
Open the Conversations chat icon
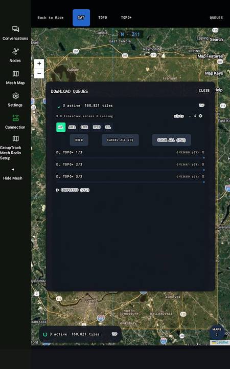coord(15,29)
